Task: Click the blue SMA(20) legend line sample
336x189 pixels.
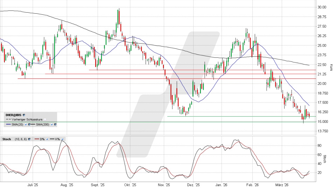Action: tap(8, 124)
